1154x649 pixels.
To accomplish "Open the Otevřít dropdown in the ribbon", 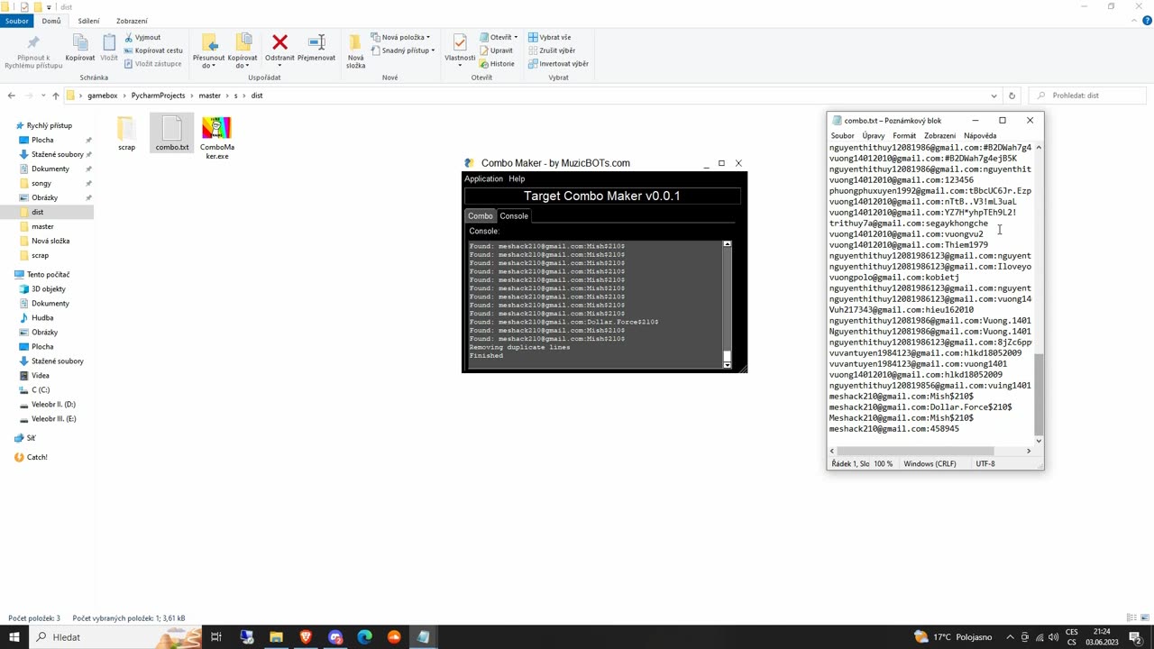I will pos(499,37).
